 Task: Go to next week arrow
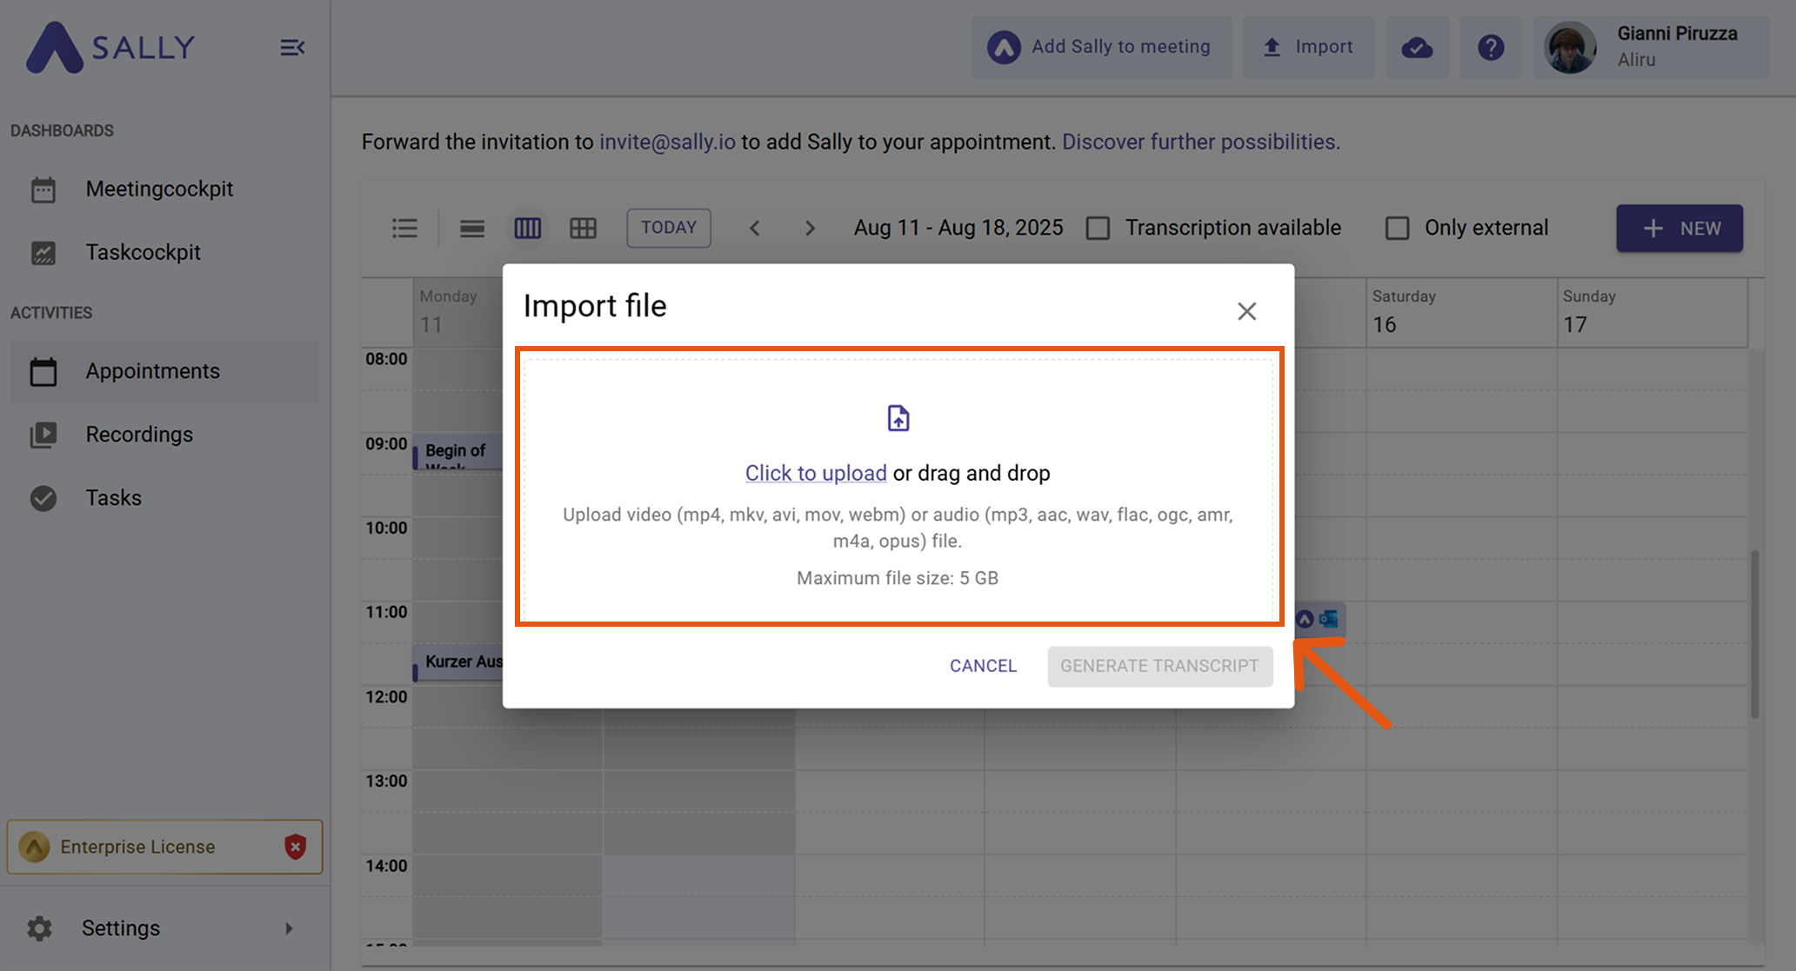[810, 228]
